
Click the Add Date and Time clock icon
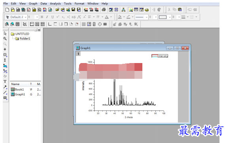[x=100, y=24]
